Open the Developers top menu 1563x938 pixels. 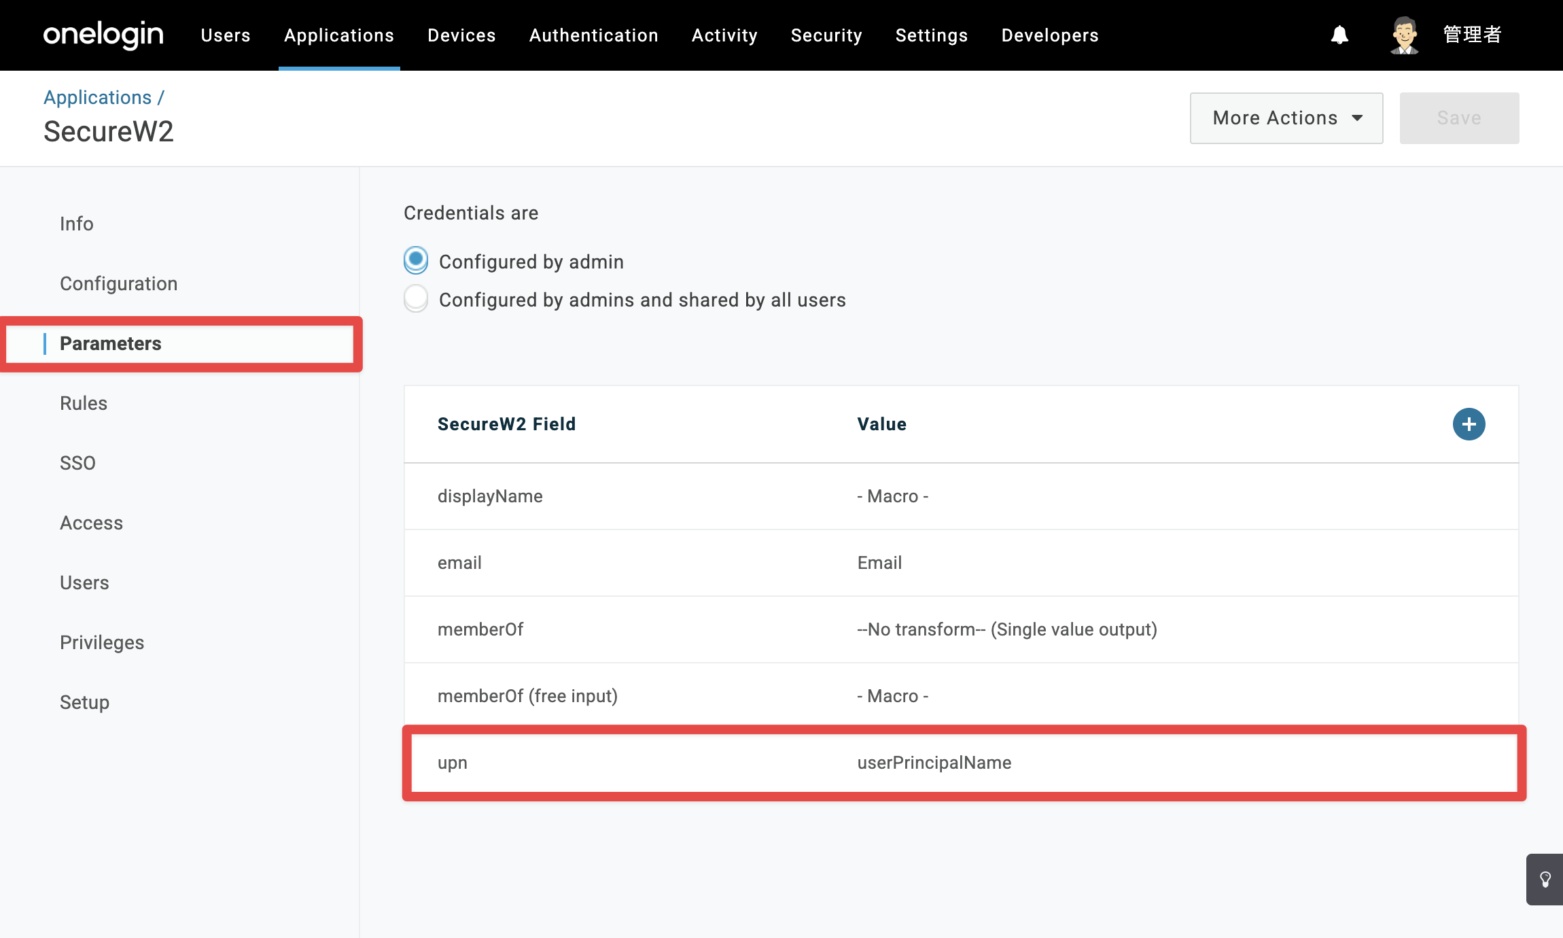[x=1050, y=35]
